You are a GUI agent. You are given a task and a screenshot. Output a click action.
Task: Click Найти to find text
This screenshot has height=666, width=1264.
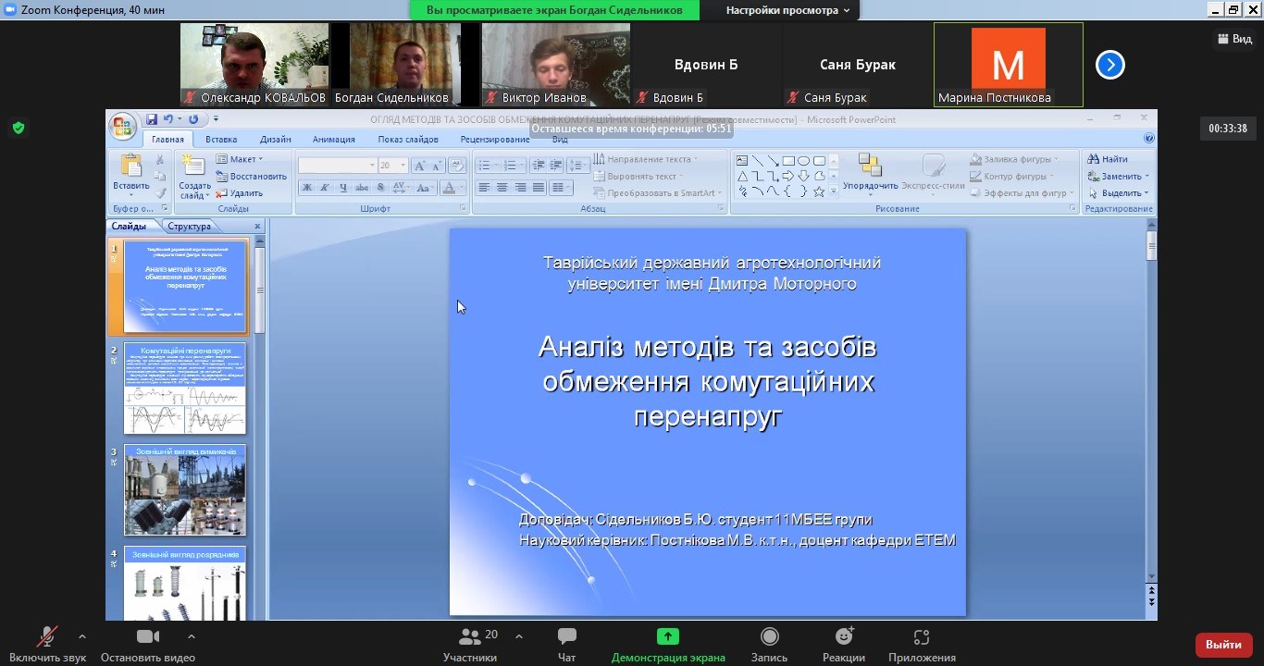click(x=1108, y=159)
